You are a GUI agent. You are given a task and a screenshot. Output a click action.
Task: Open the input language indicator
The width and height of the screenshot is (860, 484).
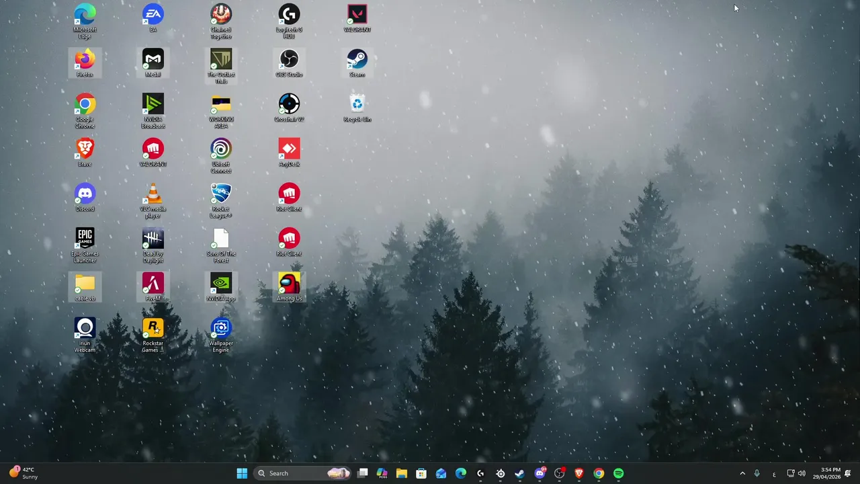pyautogui.click(x=774, y=473)
